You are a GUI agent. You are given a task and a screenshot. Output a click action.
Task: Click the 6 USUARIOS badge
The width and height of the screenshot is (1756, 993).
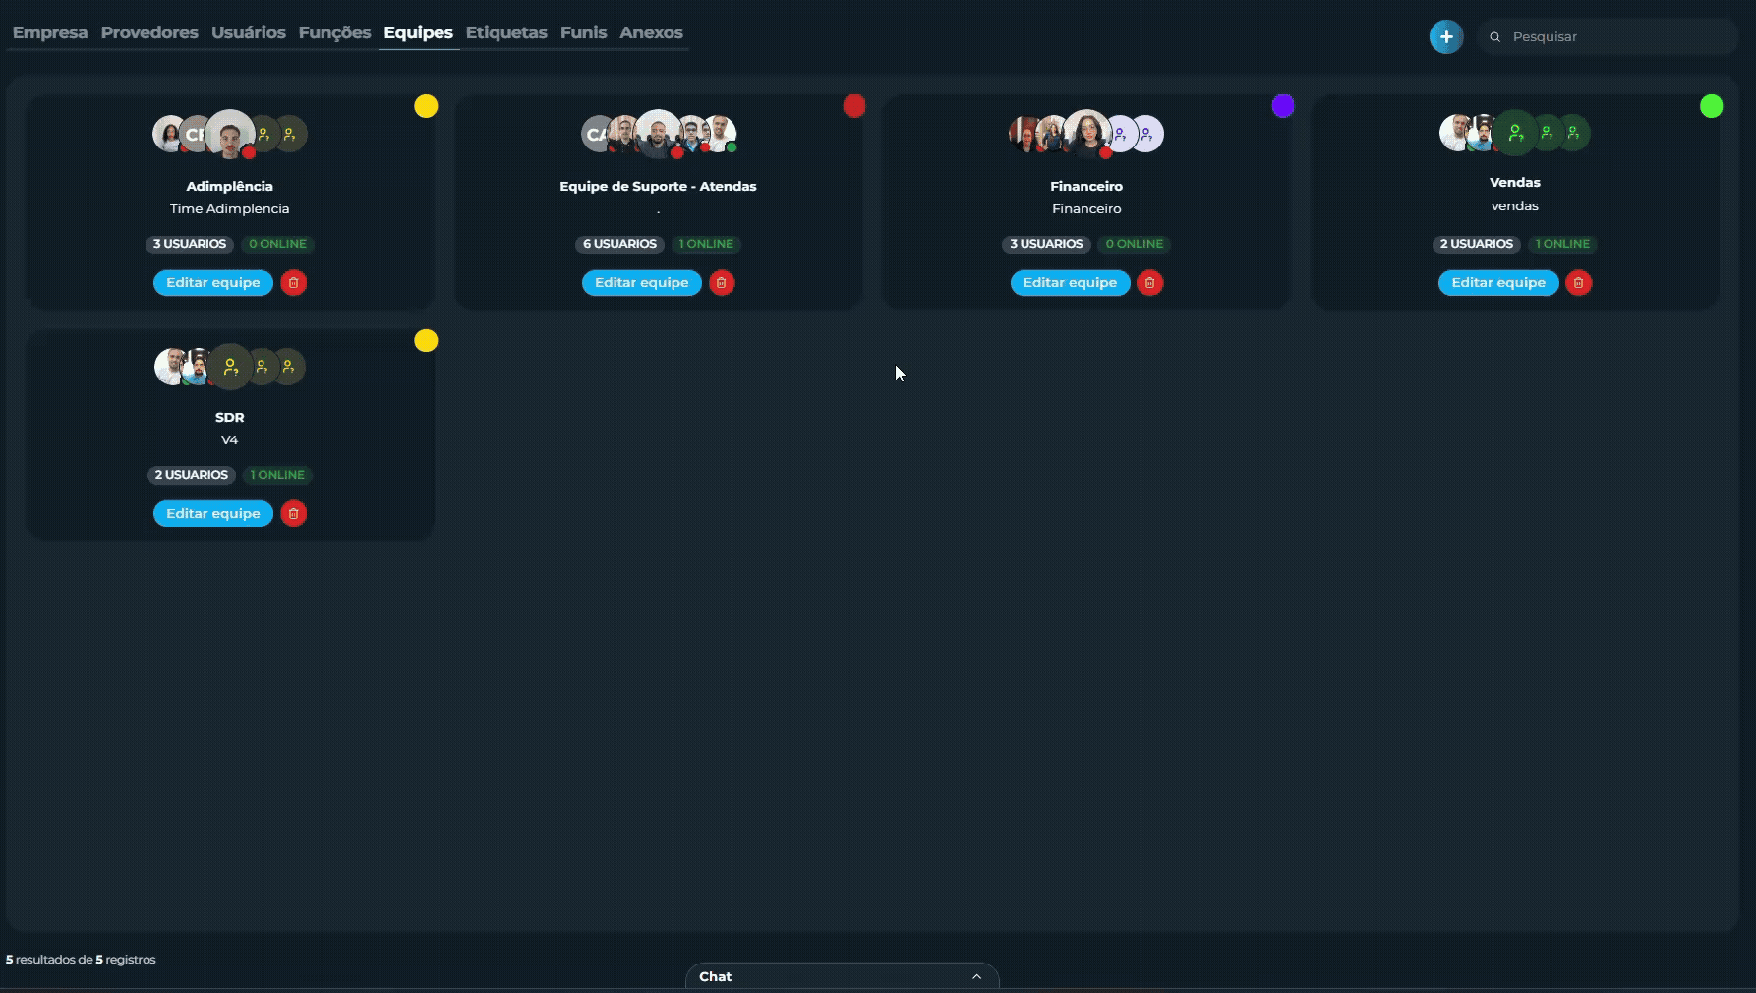619,244
